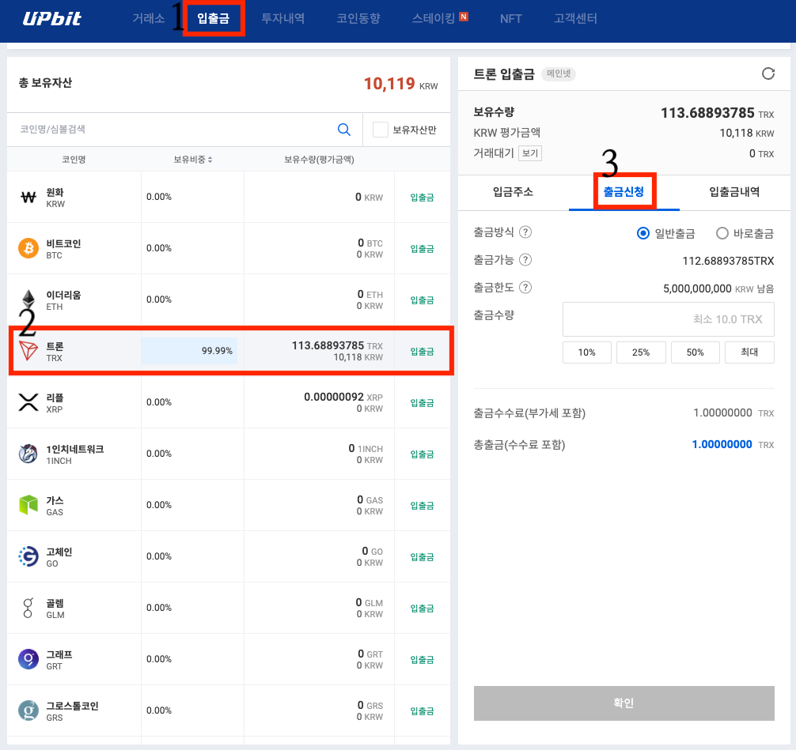Open help icon next to 출금가능
This screenshot has width=796, height=750.
[525, 260]
